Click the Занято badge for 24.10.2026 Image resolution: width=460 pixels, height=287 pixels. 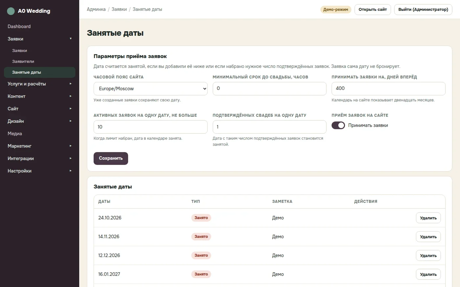(201, 218)
